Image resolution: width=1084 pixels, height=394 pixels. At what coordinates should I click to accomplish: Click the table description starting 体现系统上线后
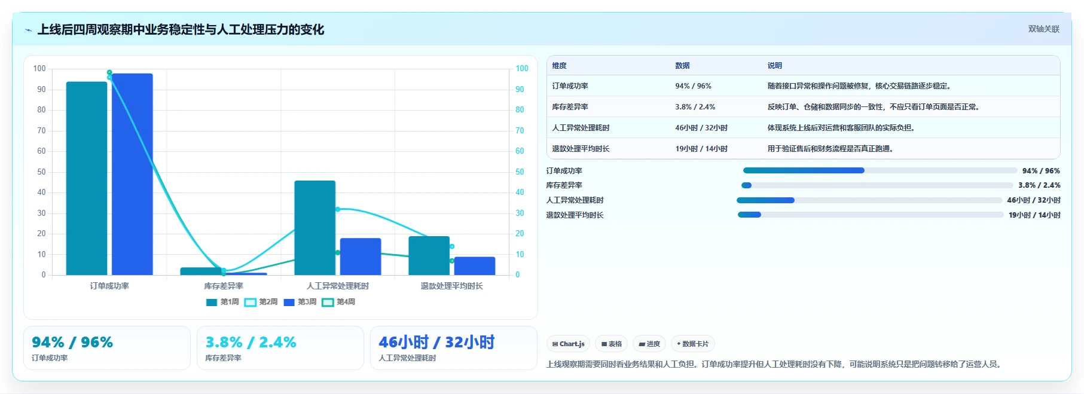click(842, 128)
